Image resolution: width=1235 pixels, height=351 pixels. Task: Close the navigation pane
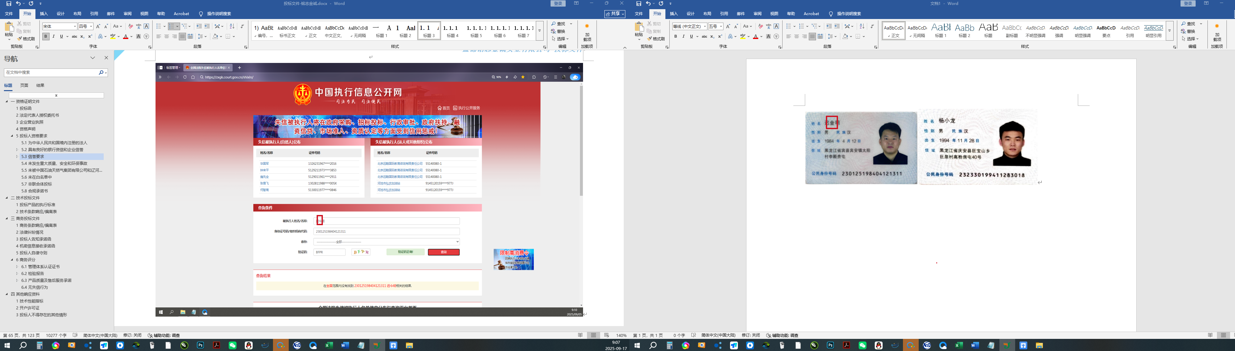pyautogui.click(x=106, y=58)
